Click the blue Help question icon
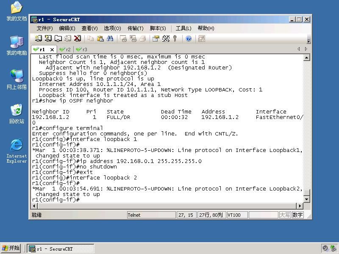This screenshot has height=254, width=339. 189,39
